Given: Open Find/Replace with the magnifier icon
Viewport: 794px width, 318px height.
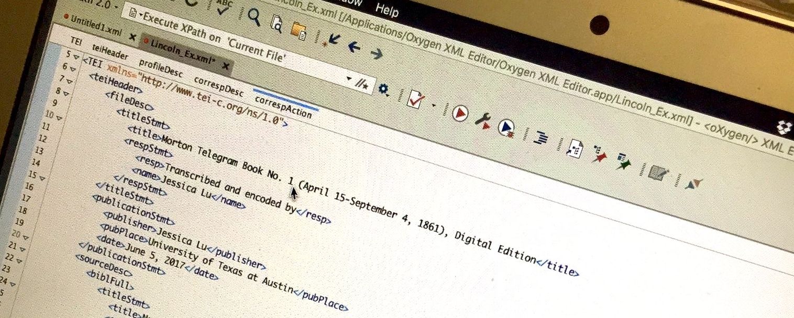Looking at the screenshot, I should 254,17.
